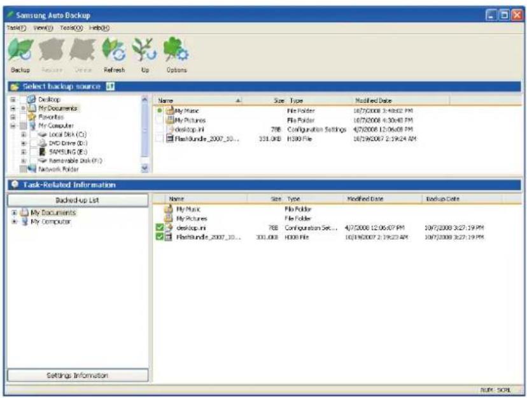Image resolution: width=527 pixels, height=398 pixels.
Task: Click the Up toolbar icon
Action: point(144,50)
